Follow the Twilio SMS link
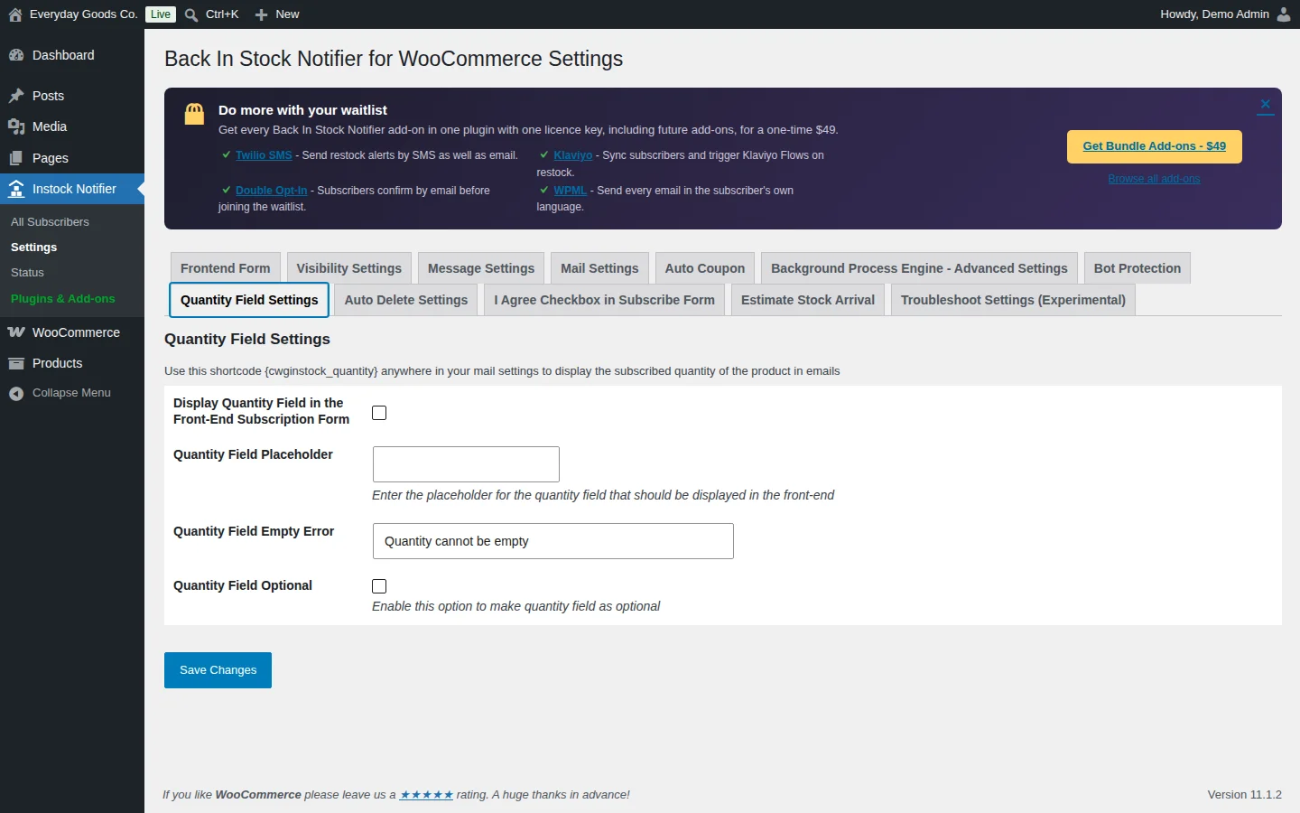The width and height of the screenshot is (1300, 813). pos(264,155)
